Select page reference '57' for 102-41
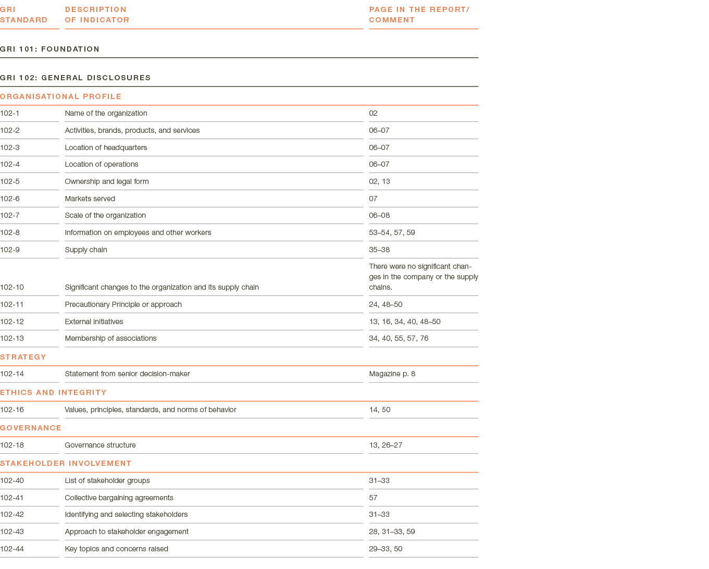The height and width of the screenshot is (569, 709). (x=373, y=498)
